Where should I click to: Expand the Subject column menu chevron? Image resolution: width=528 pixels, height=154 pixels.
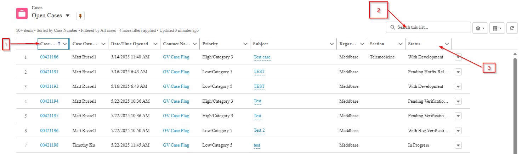332,44
